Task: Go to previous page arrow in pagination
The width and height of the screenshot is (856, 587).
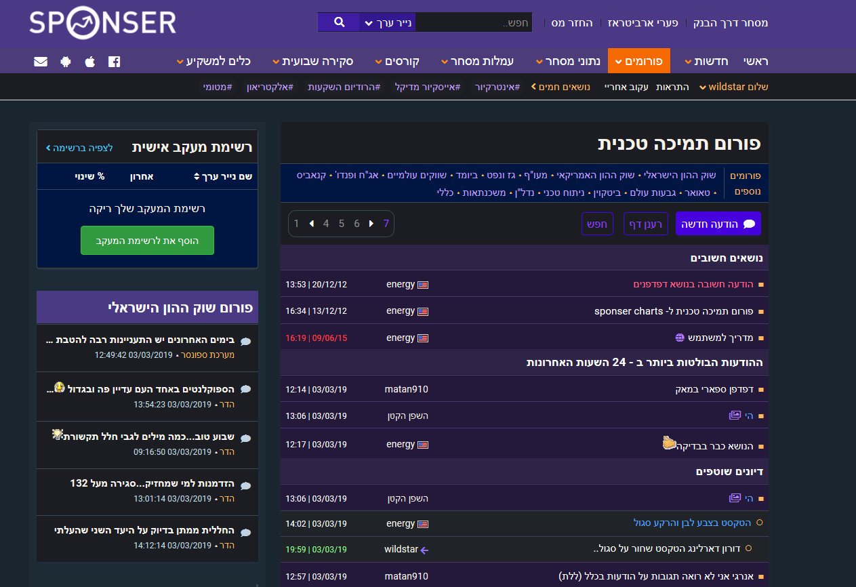Action: point(311,224)
